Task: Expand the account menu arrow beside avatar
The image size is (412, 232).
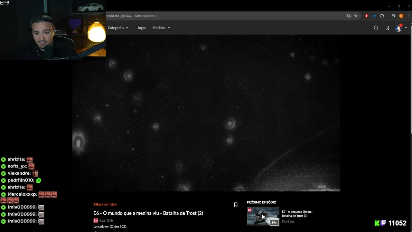Action: click(x=406, y=28)
